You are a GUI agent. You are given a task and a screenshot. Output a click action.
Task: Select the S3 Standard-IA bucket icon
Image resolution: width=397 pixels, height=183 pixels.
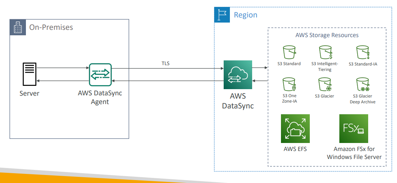coord(363,53)
